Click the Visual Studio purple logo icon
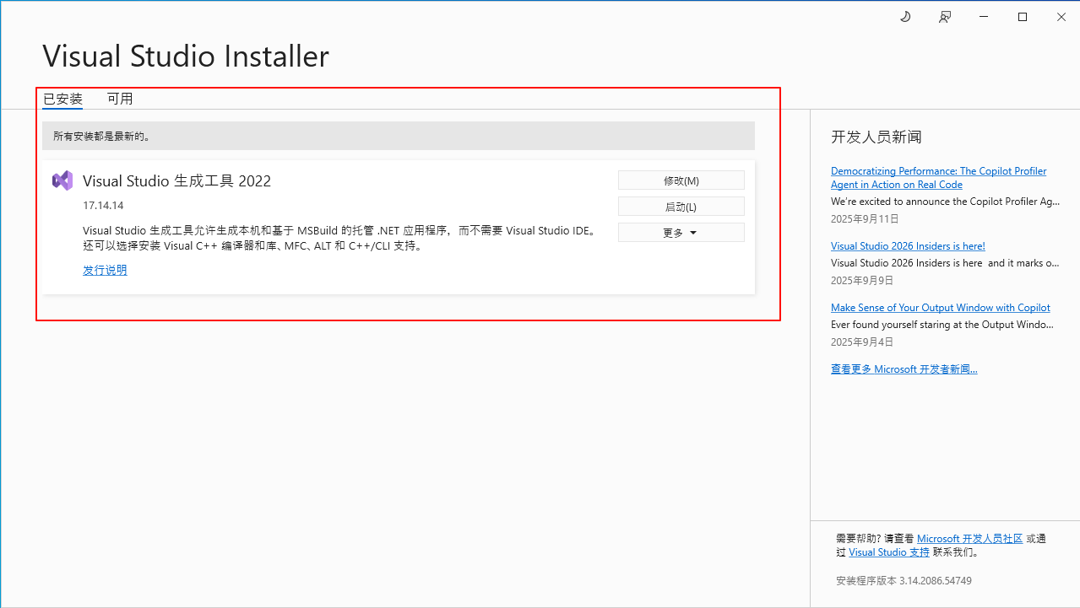 62,180
